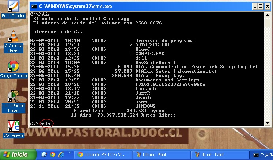
Task: Click 'DIAL Communication Framework Setup Log.txt'
Action: [197, 67]
